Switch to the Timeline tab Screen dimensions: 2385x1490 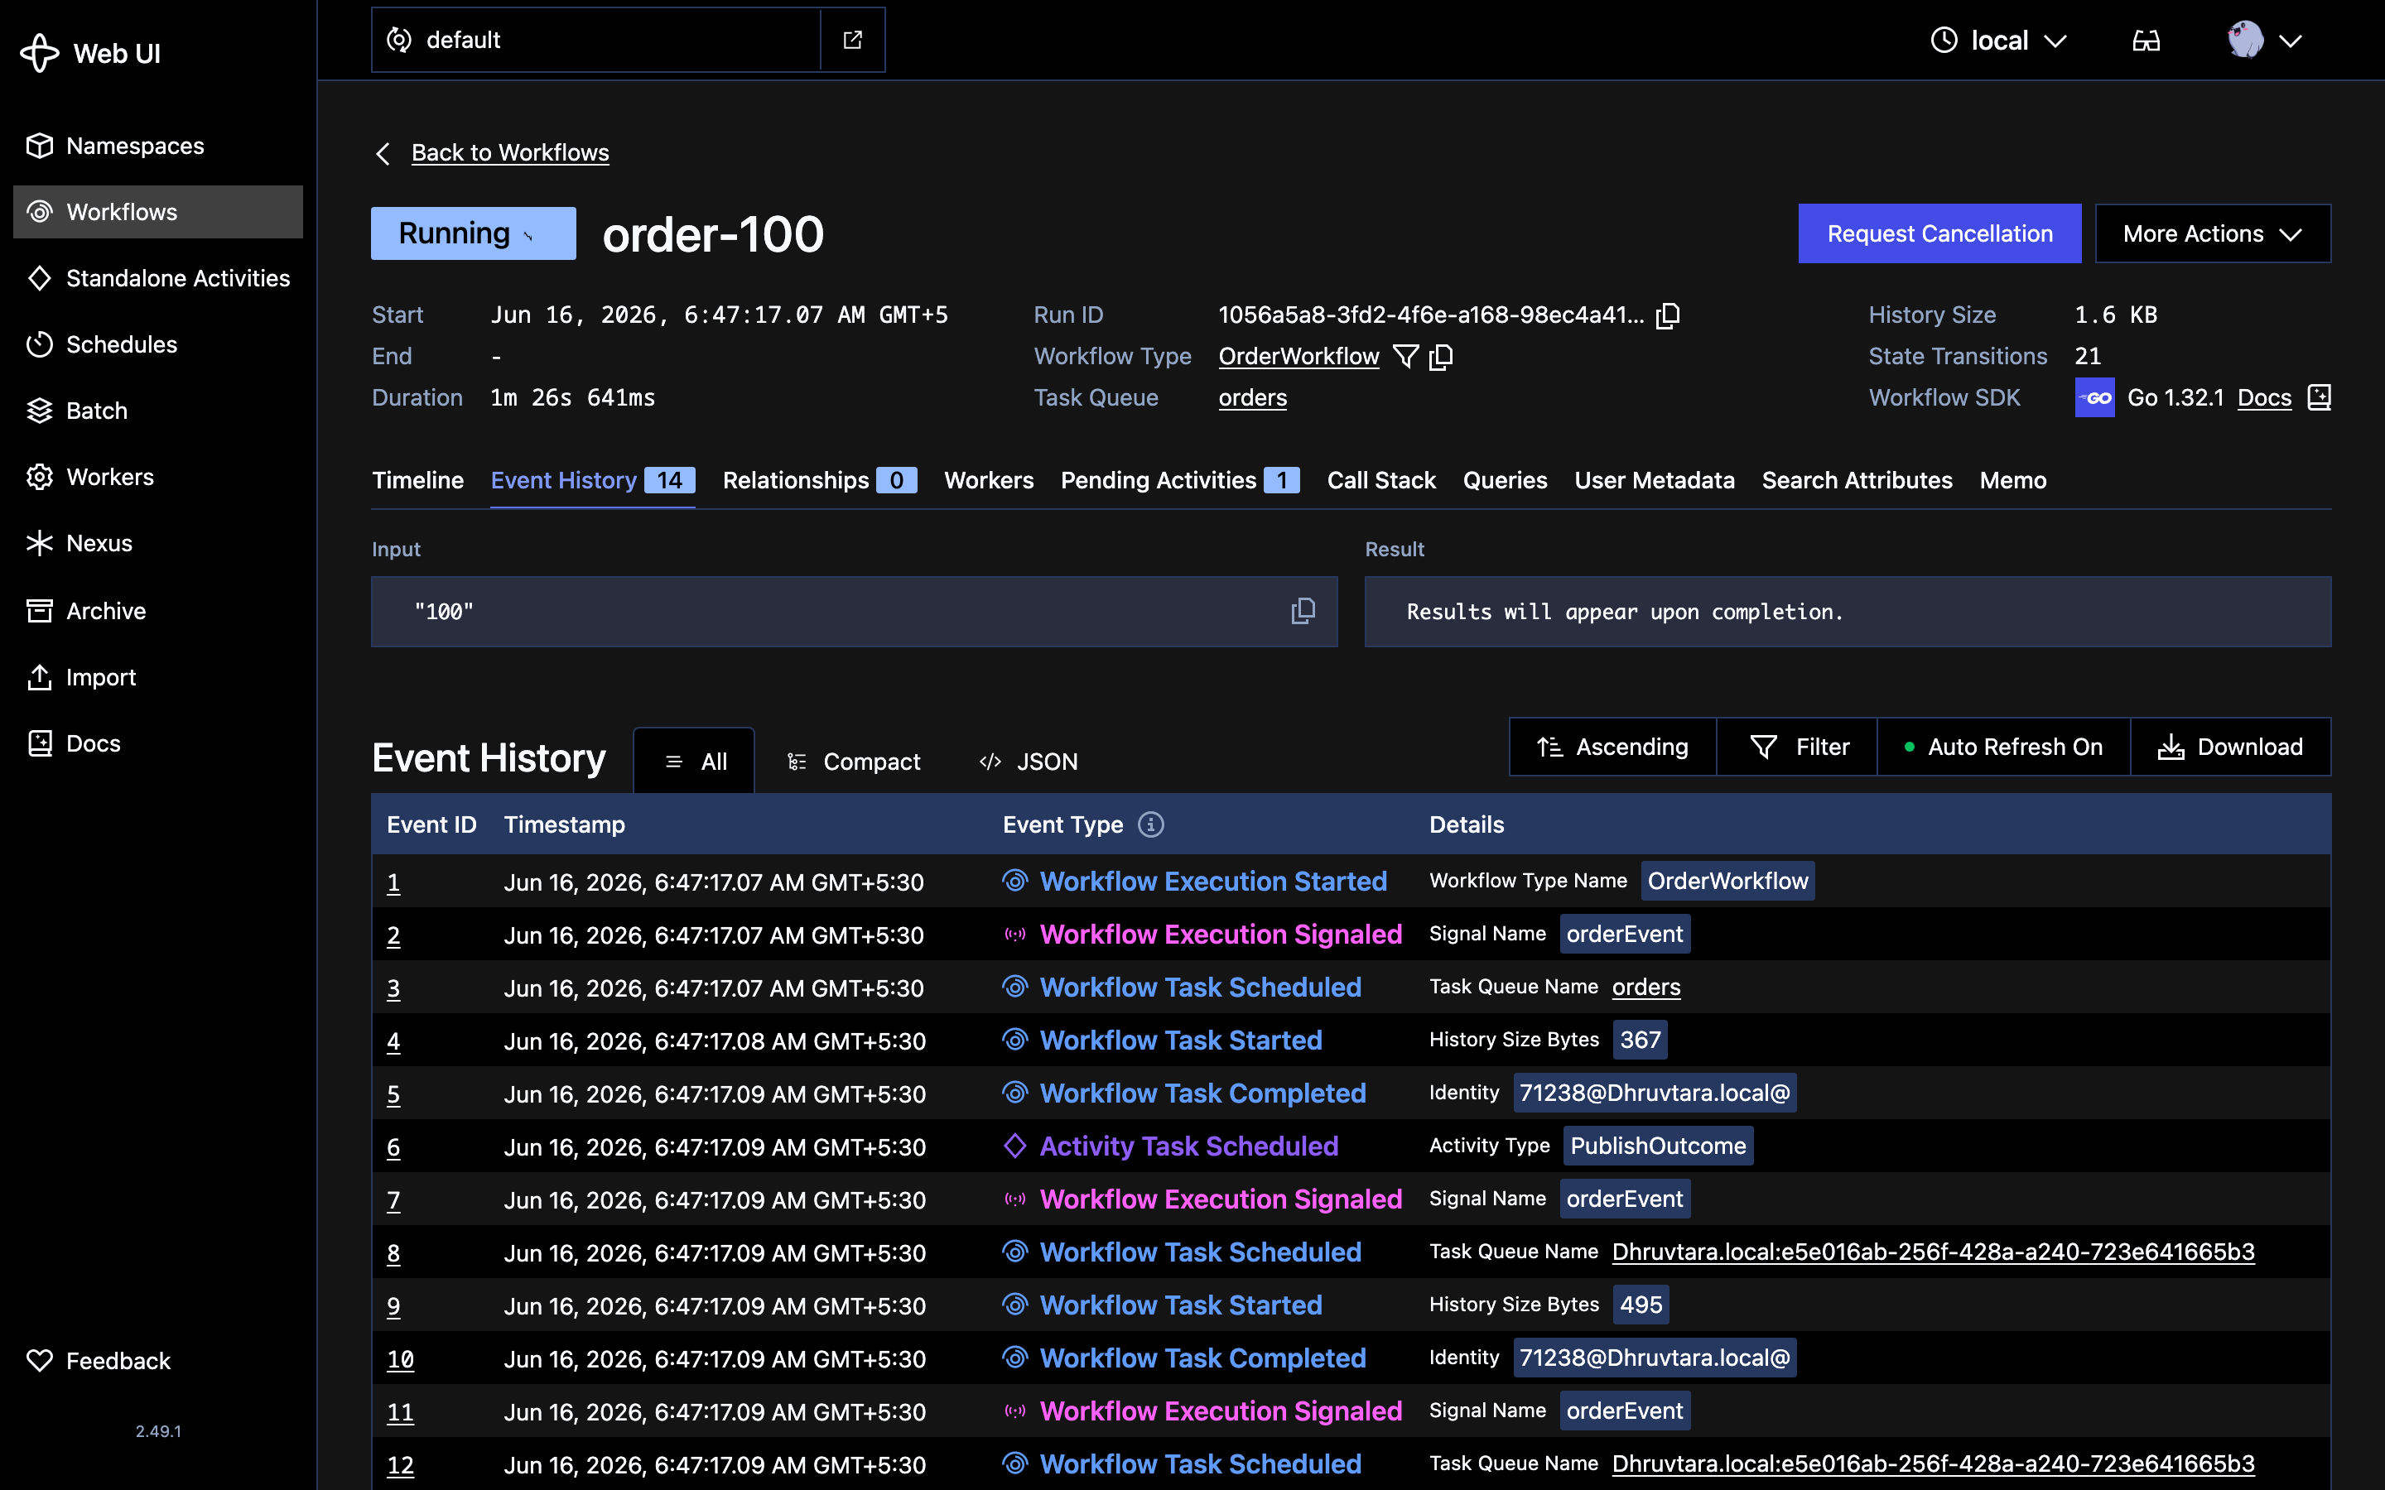point(418,480)
